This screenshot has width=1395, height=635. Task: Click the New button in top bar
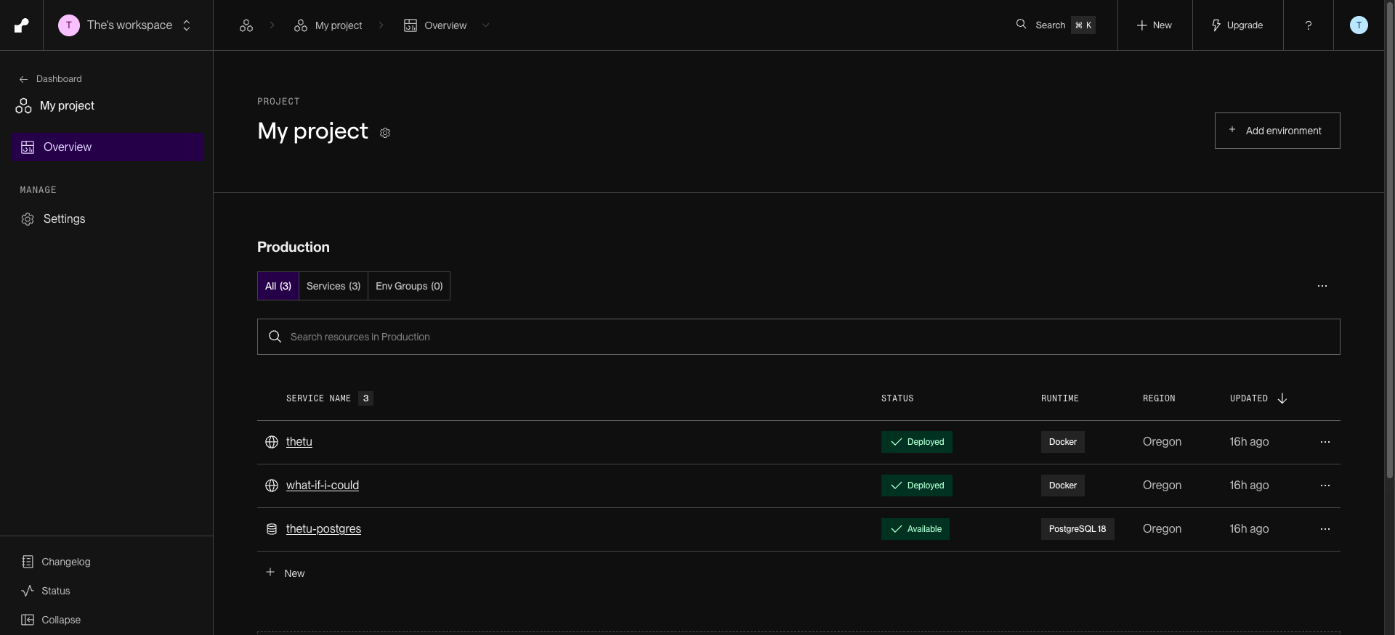coord(1155,25)
